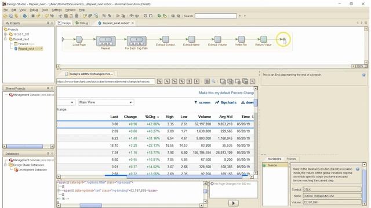371x208 pixels.
Task: Collapse the Repeat_next project node
Action: click(x=5, y=39)
